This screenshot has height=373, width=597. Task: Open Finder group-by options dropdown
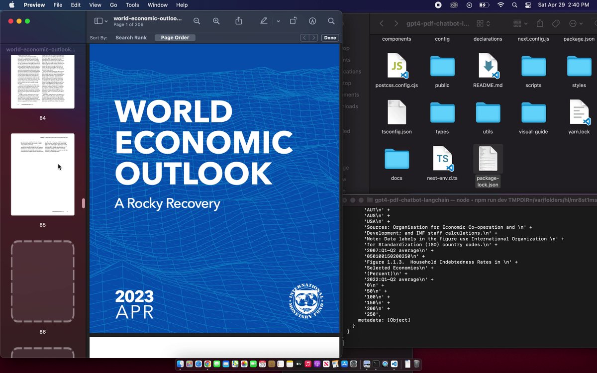click(520, 23)
